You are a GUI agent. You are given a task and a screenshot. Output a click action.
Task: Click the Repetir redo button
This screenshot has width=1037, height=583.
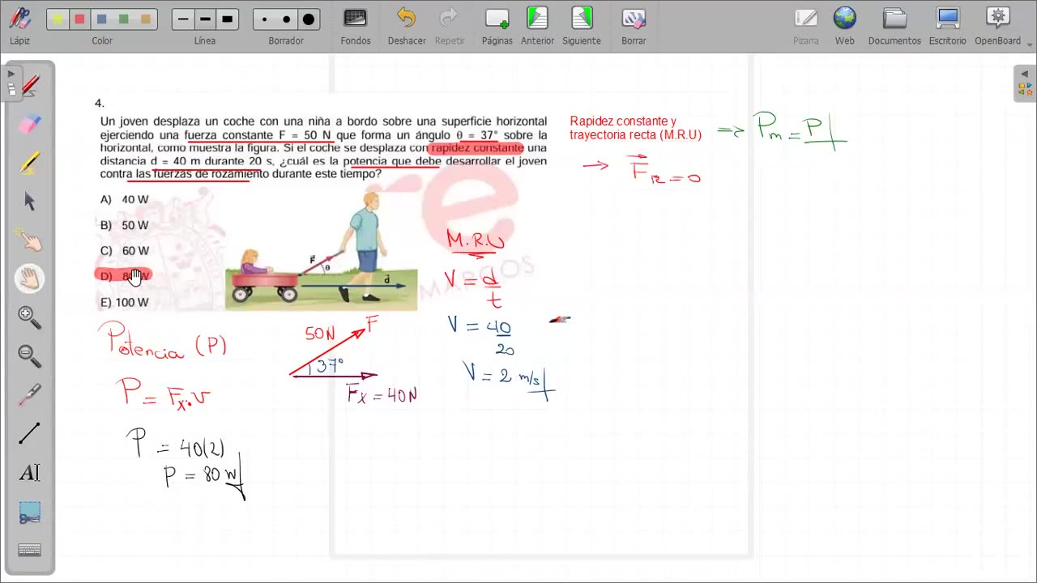pos(450,25)
